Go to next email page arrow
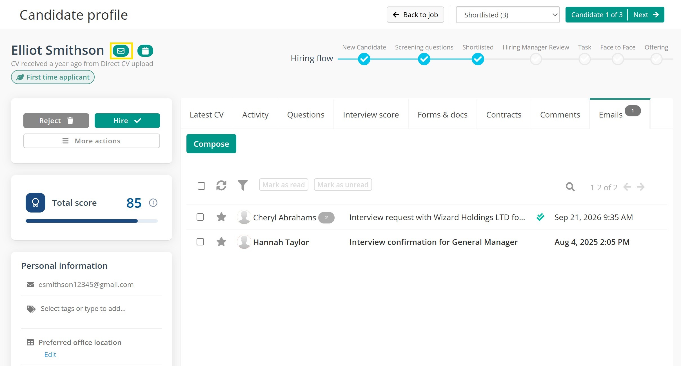The height and width of the screenshot is (366, 681). 641,187
